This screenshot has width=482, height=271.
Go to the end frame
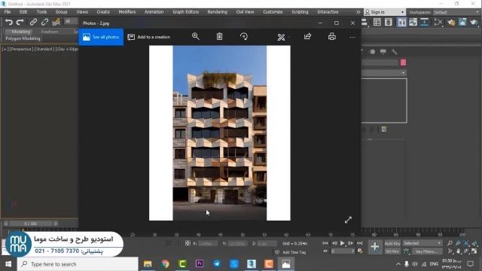pyautogui.click(x=360, y=243)
